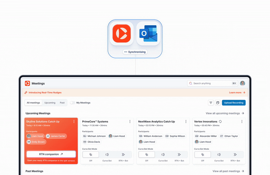Select the All meetings tab
The height and width of the screenshot is (175, 270).
(x=33, y=103)
